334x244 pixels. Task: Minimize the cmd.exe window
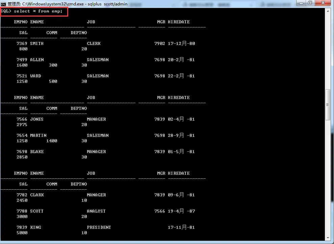(x=301, y=3)
